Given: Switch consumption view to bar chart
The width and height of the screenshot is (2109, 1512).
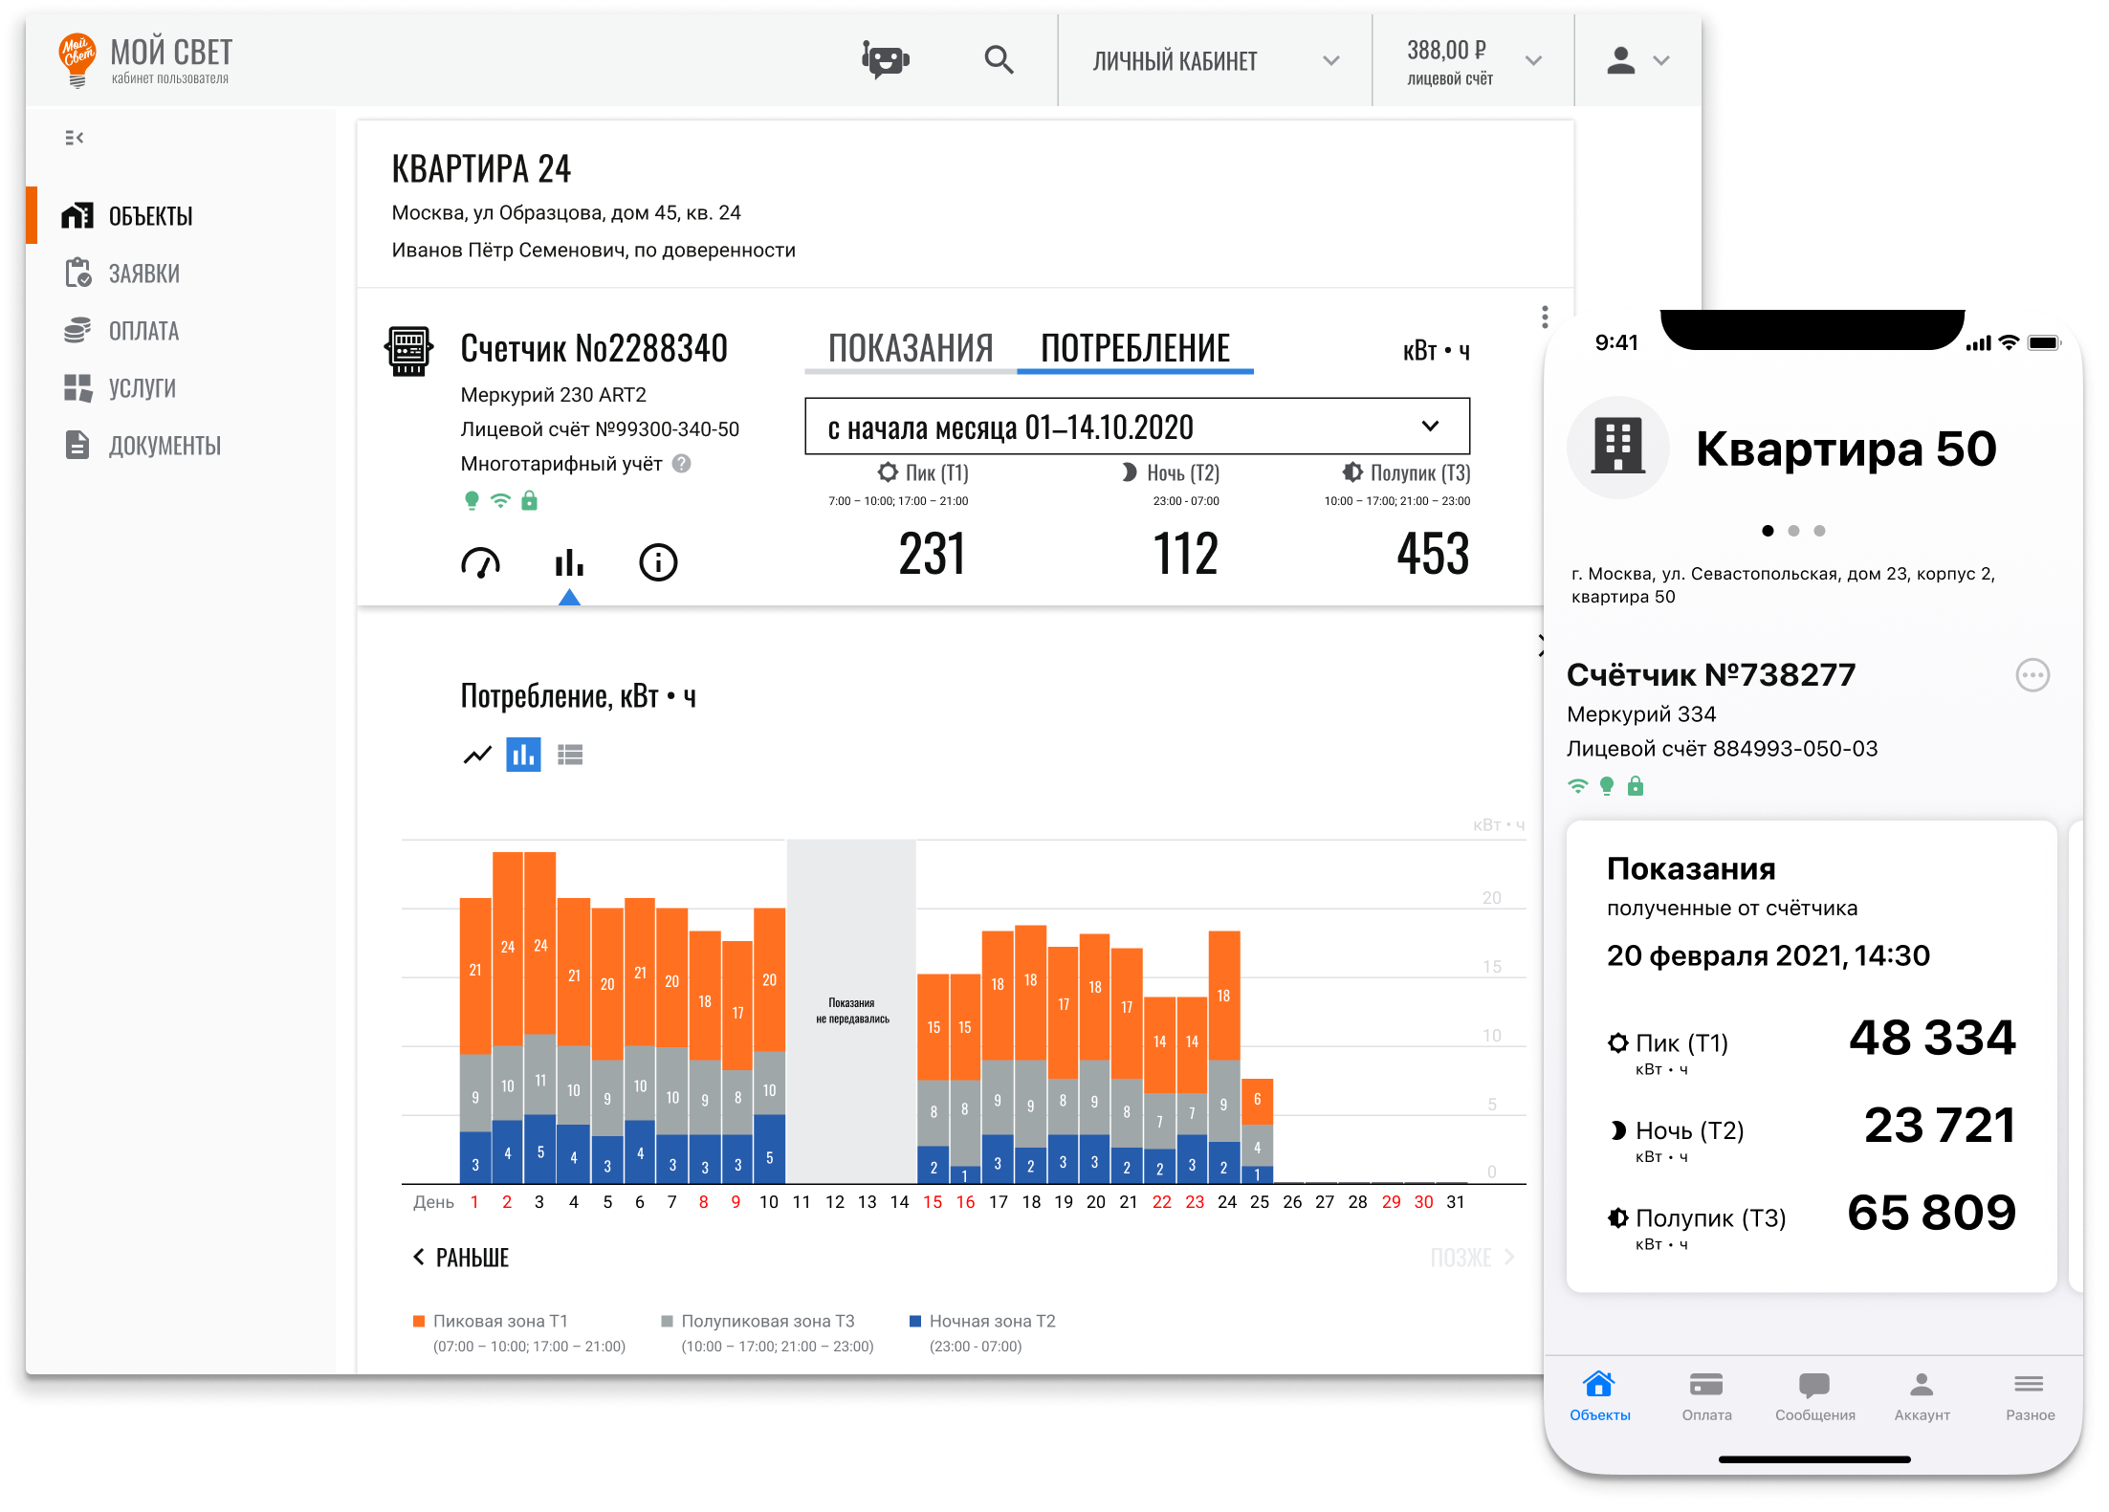Looking at the screenshot, I should (523, 756).
